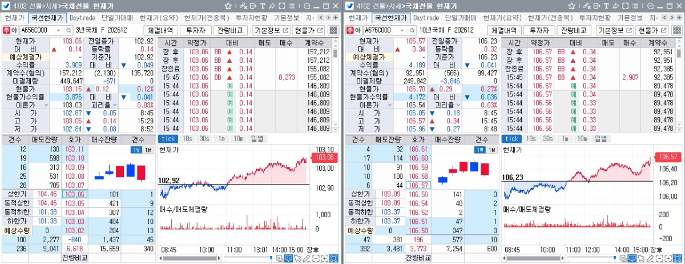Click the full-screen capture icon in left window

pos(282,6)
